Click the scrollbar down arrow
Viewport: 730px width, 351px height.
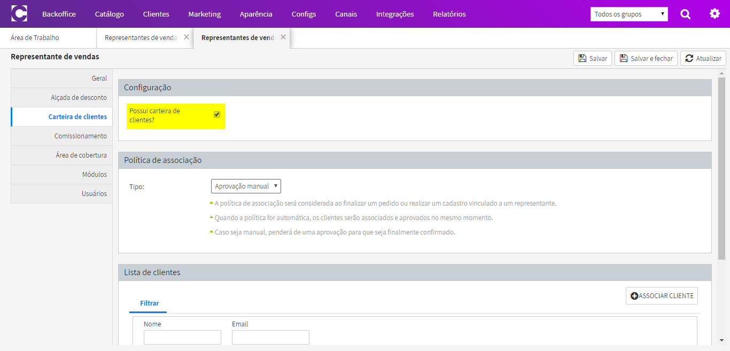721,340
